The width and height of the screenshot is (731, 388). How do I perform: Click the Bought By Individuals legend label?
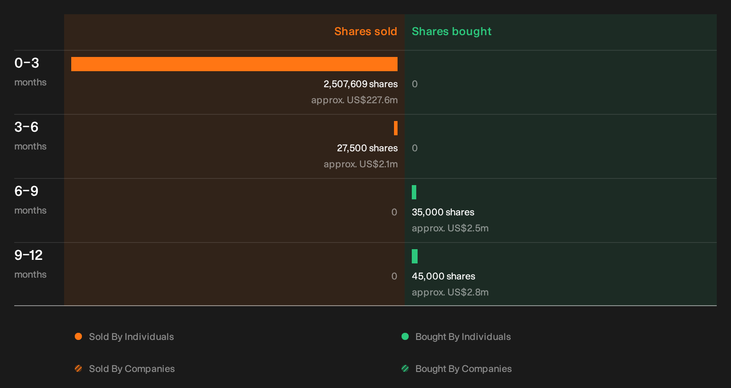pos(463,337)
